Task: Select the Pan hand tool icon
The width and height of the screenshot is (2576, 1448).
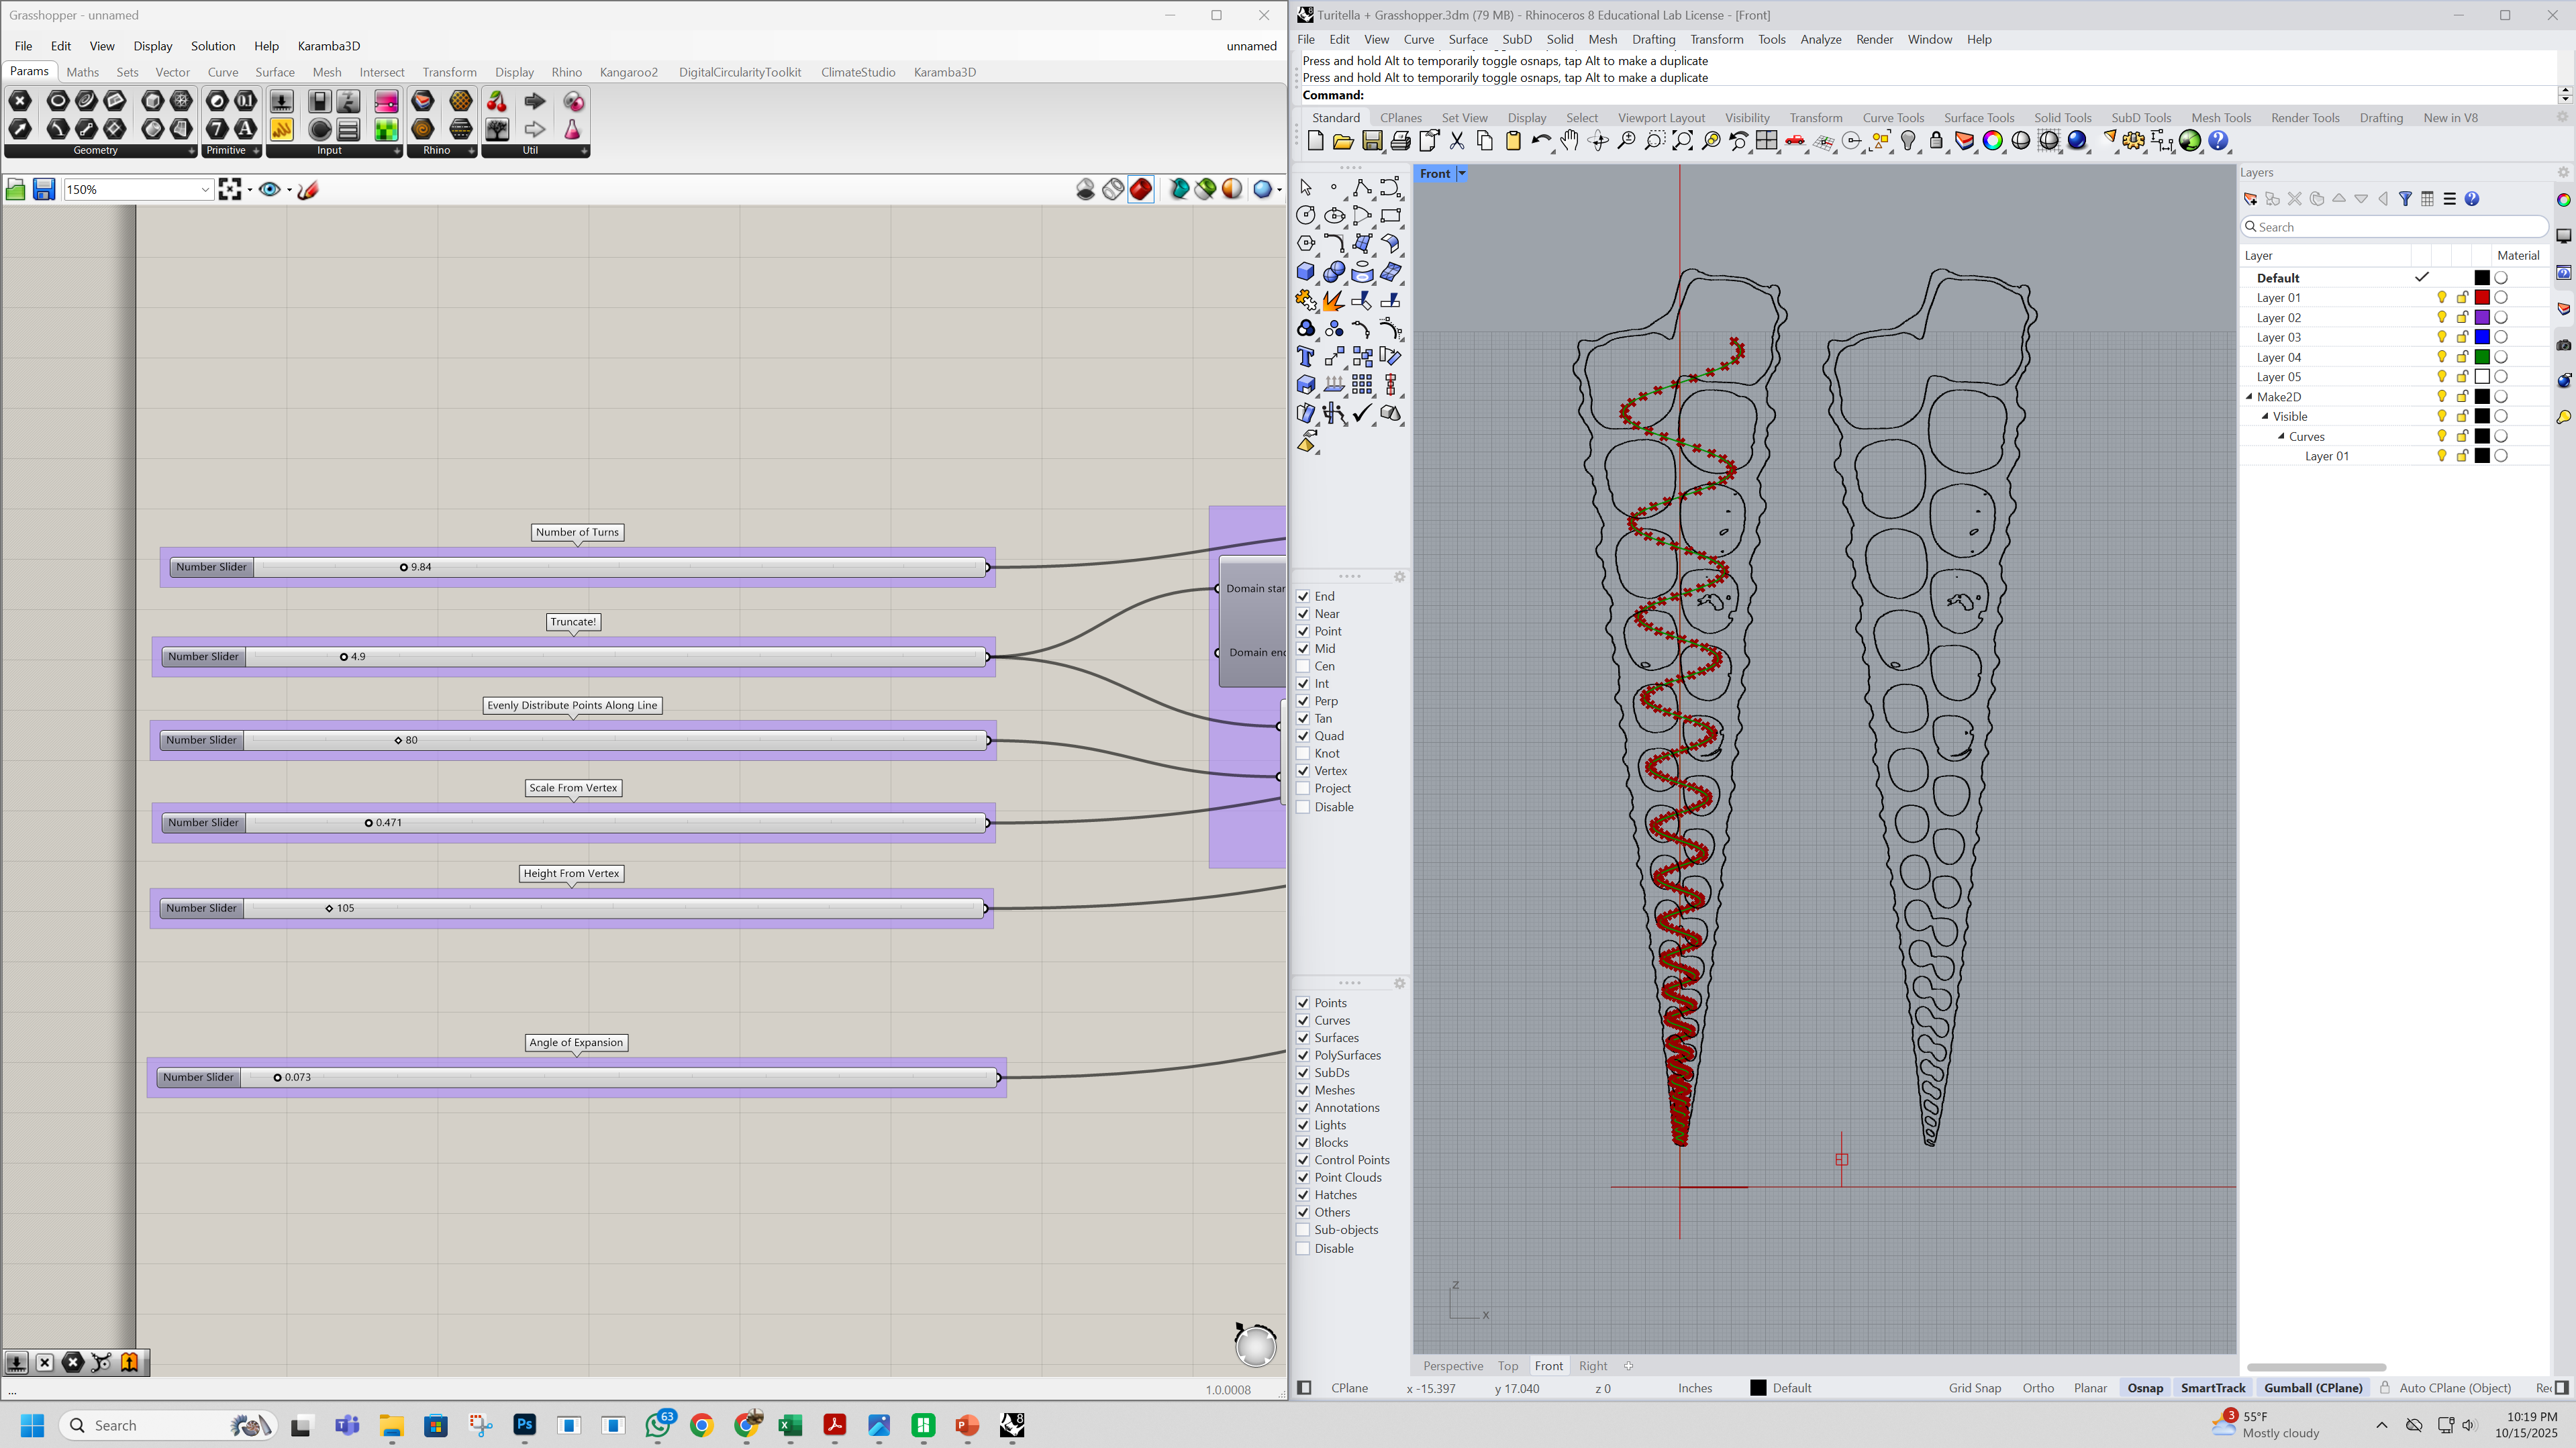Action: pos(1569,141)
